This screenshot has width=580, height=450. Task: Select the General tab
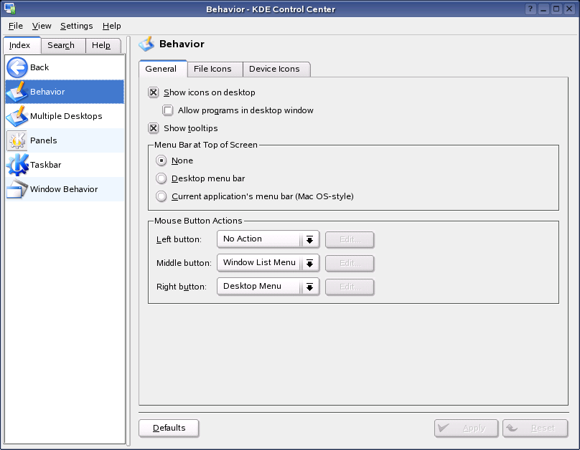[x=163, y=69]
